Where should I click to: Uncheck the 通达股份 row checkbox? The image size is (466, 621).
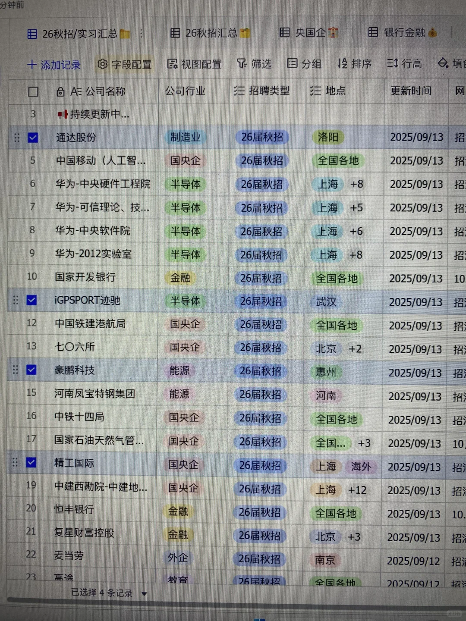(x=33, y=138)
